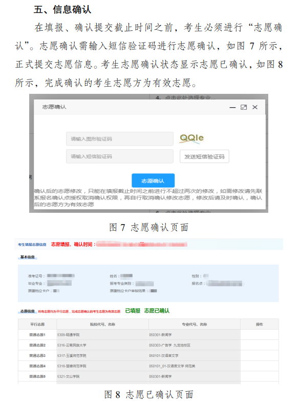The image size is (300, 401).
Task: Click the green 已填报 status
Action: tap(133, 311)
